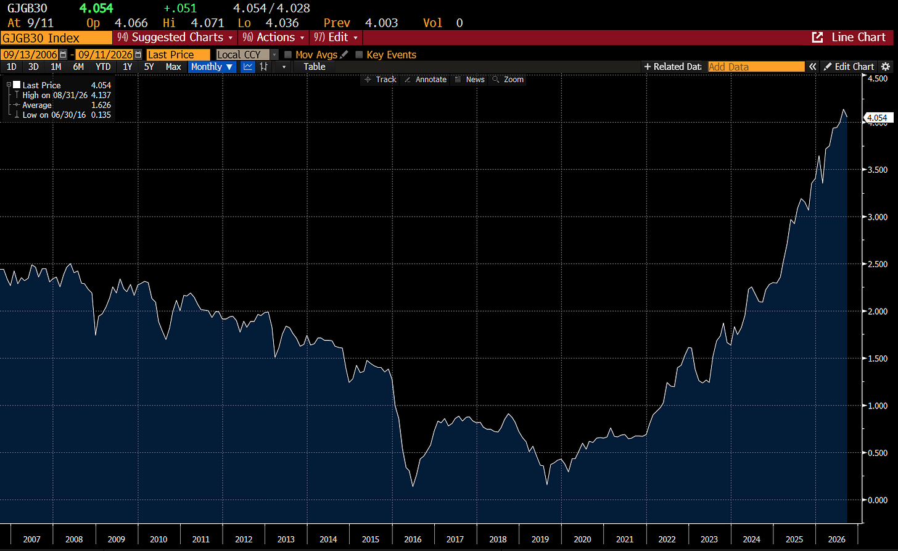Viewport: 898px width, 551px height.
Task: Click the white Last Price color swatch
Action: tap(17, 85)
